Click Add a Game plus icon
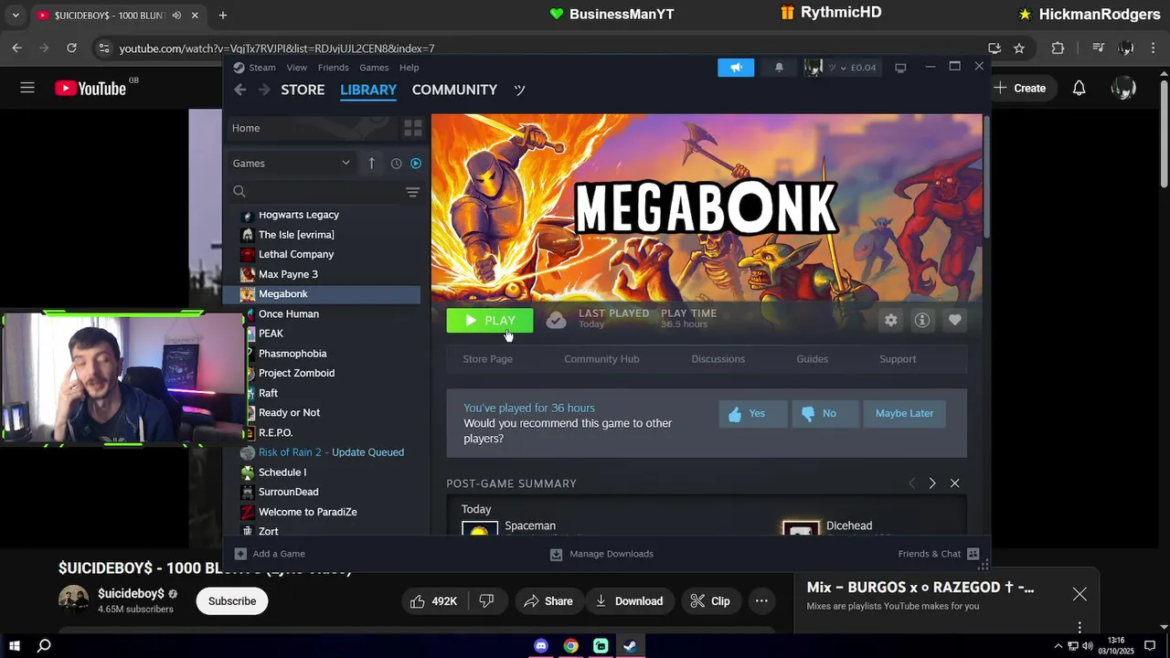 [240, 554]
